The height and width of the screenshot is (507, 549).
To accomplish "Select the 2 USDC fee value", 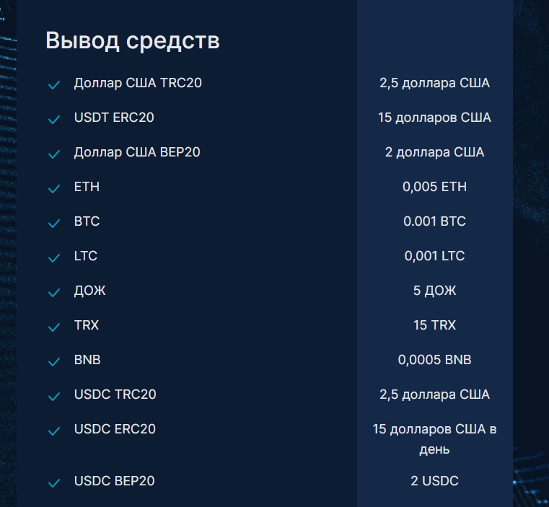I will [434, 481].
